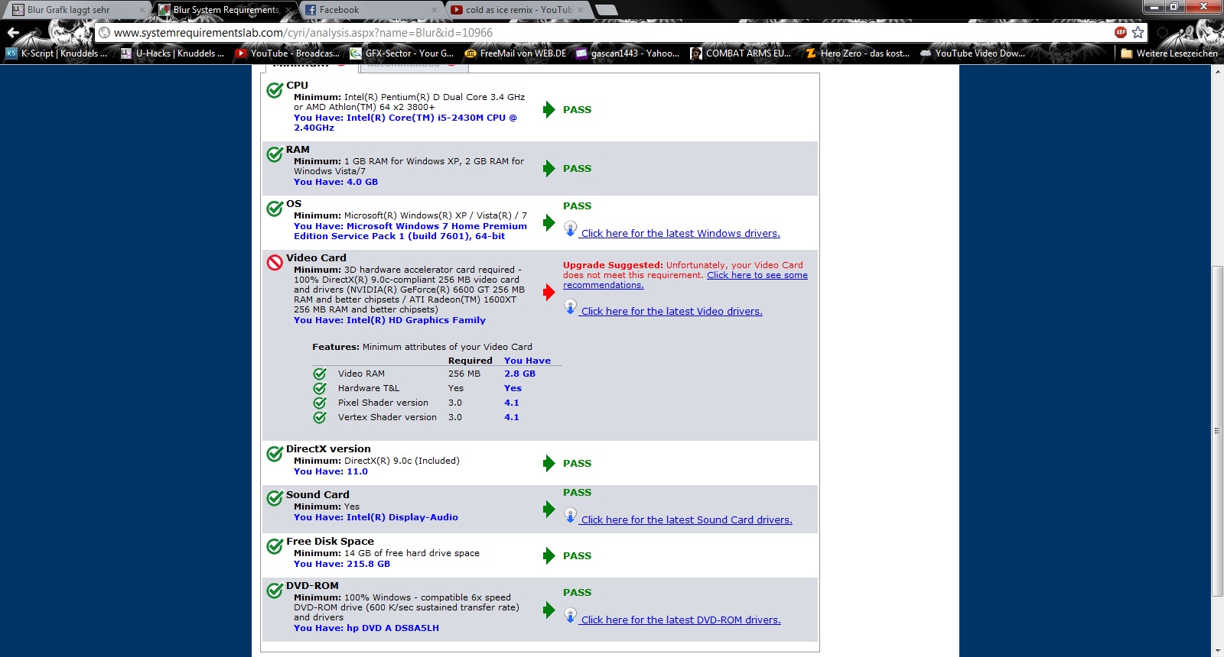Click the check icon beside Sound Card
This screenshot has height=657, width=1224.
(x=275, y=499)
